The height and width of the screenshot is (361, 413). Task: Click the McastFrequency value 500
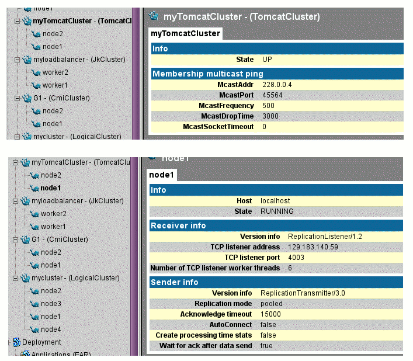click(x=268, y=106)
